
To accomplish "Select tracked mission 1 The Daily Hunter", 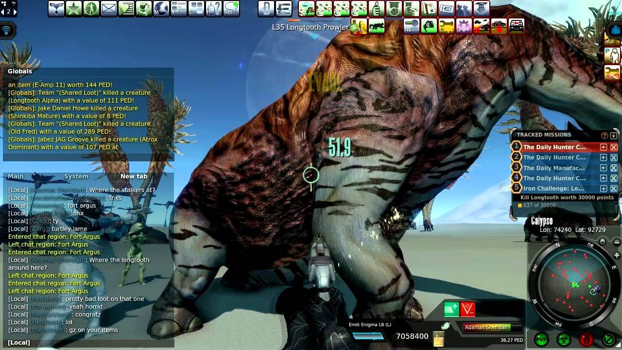I will pos(554,147).
